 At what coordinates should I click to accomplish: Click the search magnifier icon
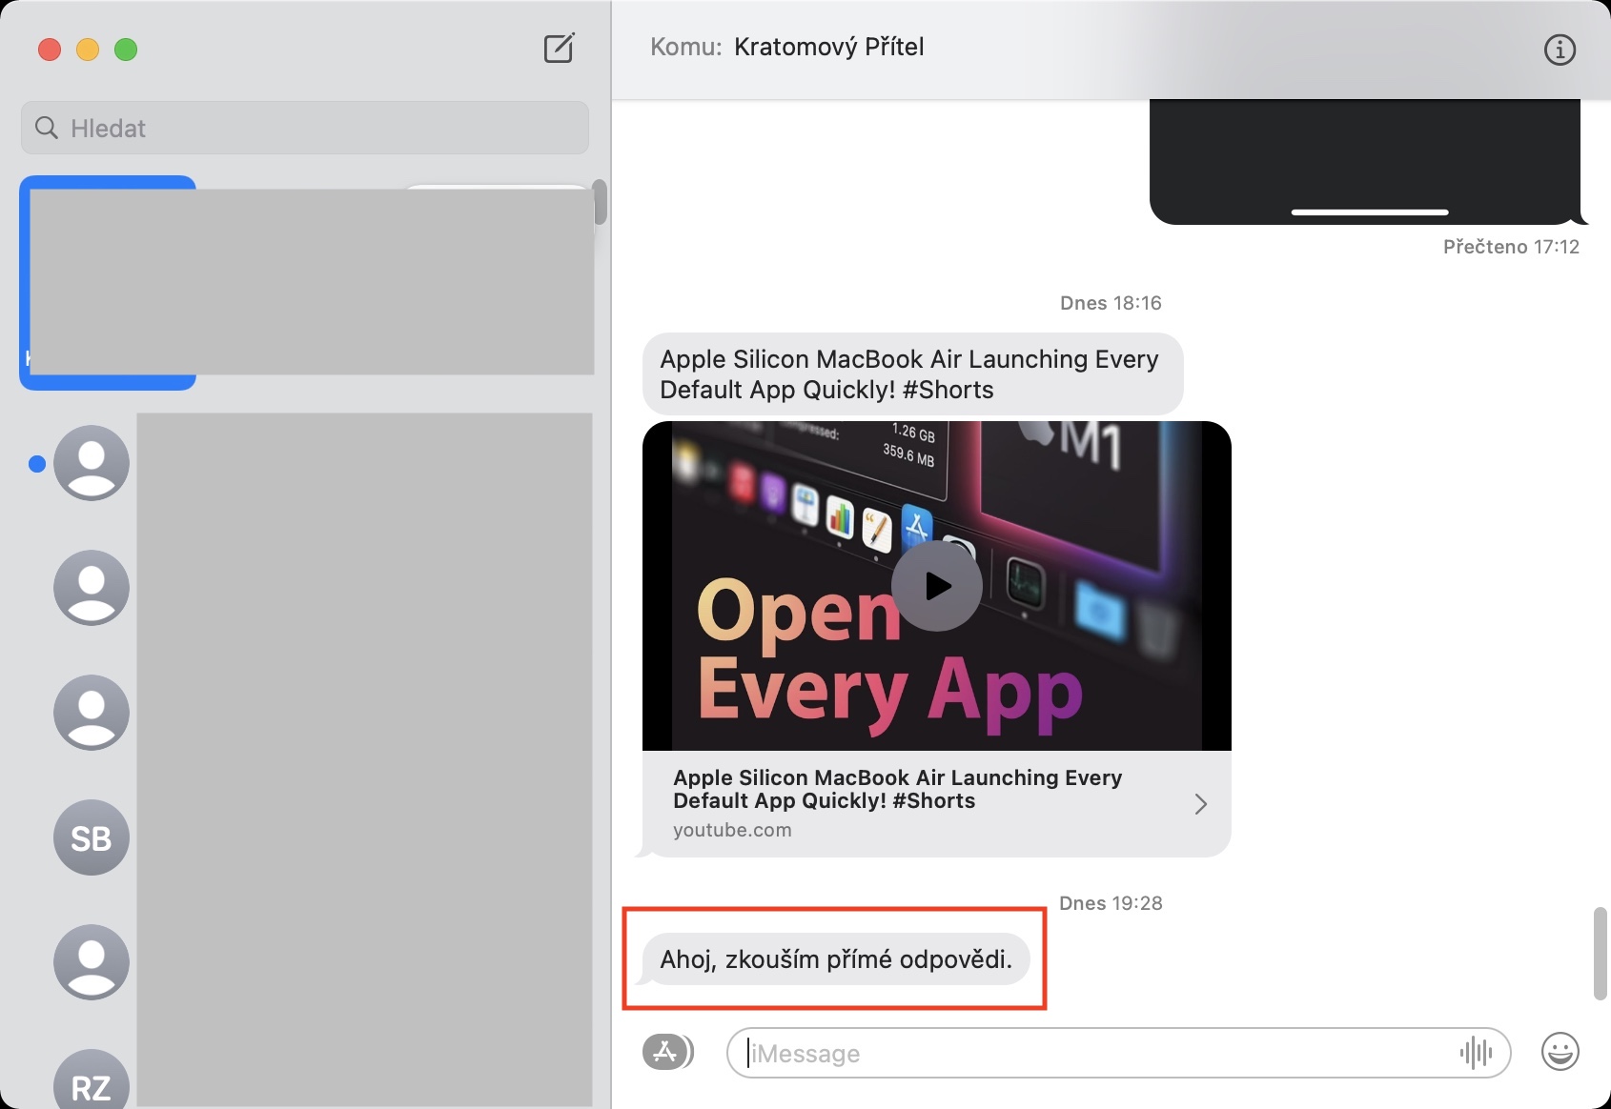46,128
